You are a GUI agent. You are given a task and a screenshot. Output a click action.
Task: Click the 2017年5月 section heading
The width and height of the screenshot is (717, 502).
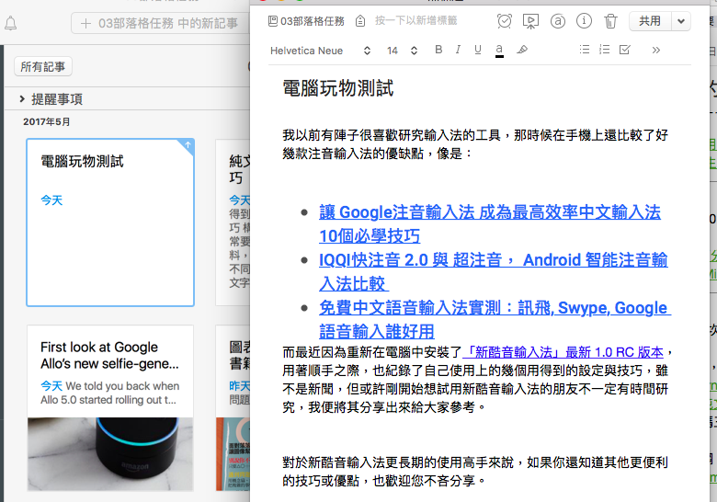coord(47,121)
